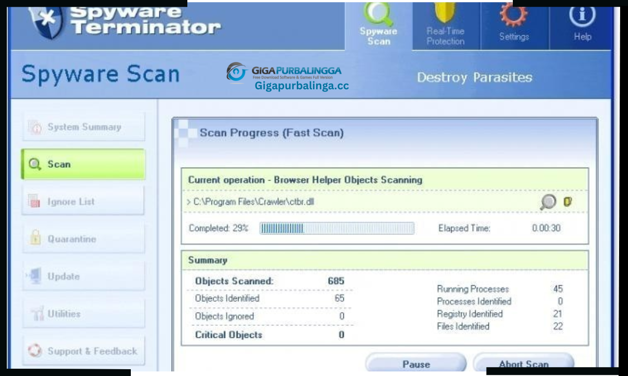628x376 pixels.
Task: Click the gear icon above Settings
Action: click(514, 14)
